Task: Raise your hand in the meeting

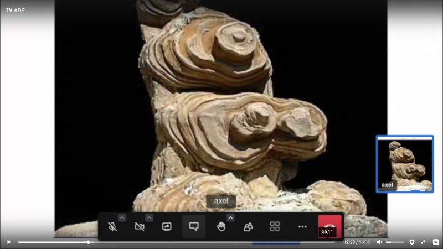Action: 221,226
